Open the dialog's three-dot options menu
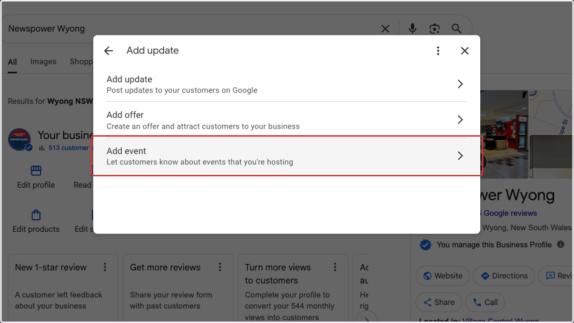The image size is (574, 323). tap(438, 51)
